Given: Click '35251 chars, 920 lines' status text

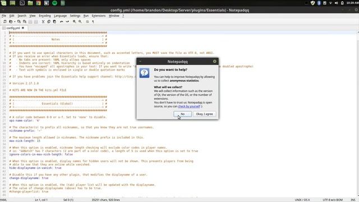Looking at the screenshot, I should tap(106, 200).
